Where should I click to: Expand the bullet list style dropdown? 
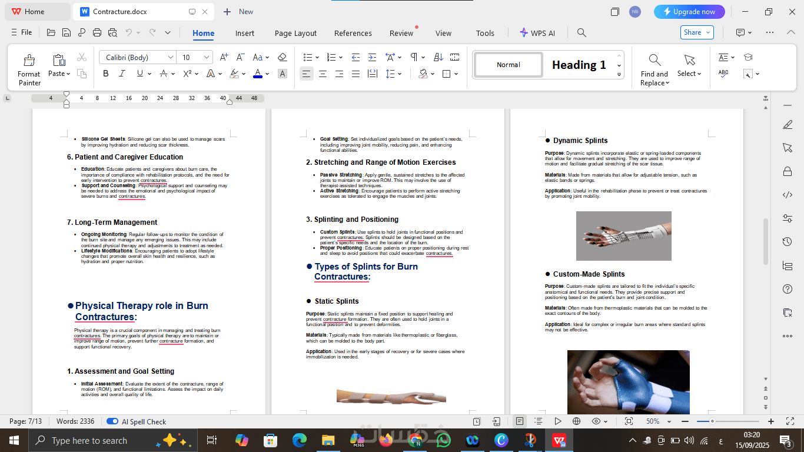click(317, 57)
